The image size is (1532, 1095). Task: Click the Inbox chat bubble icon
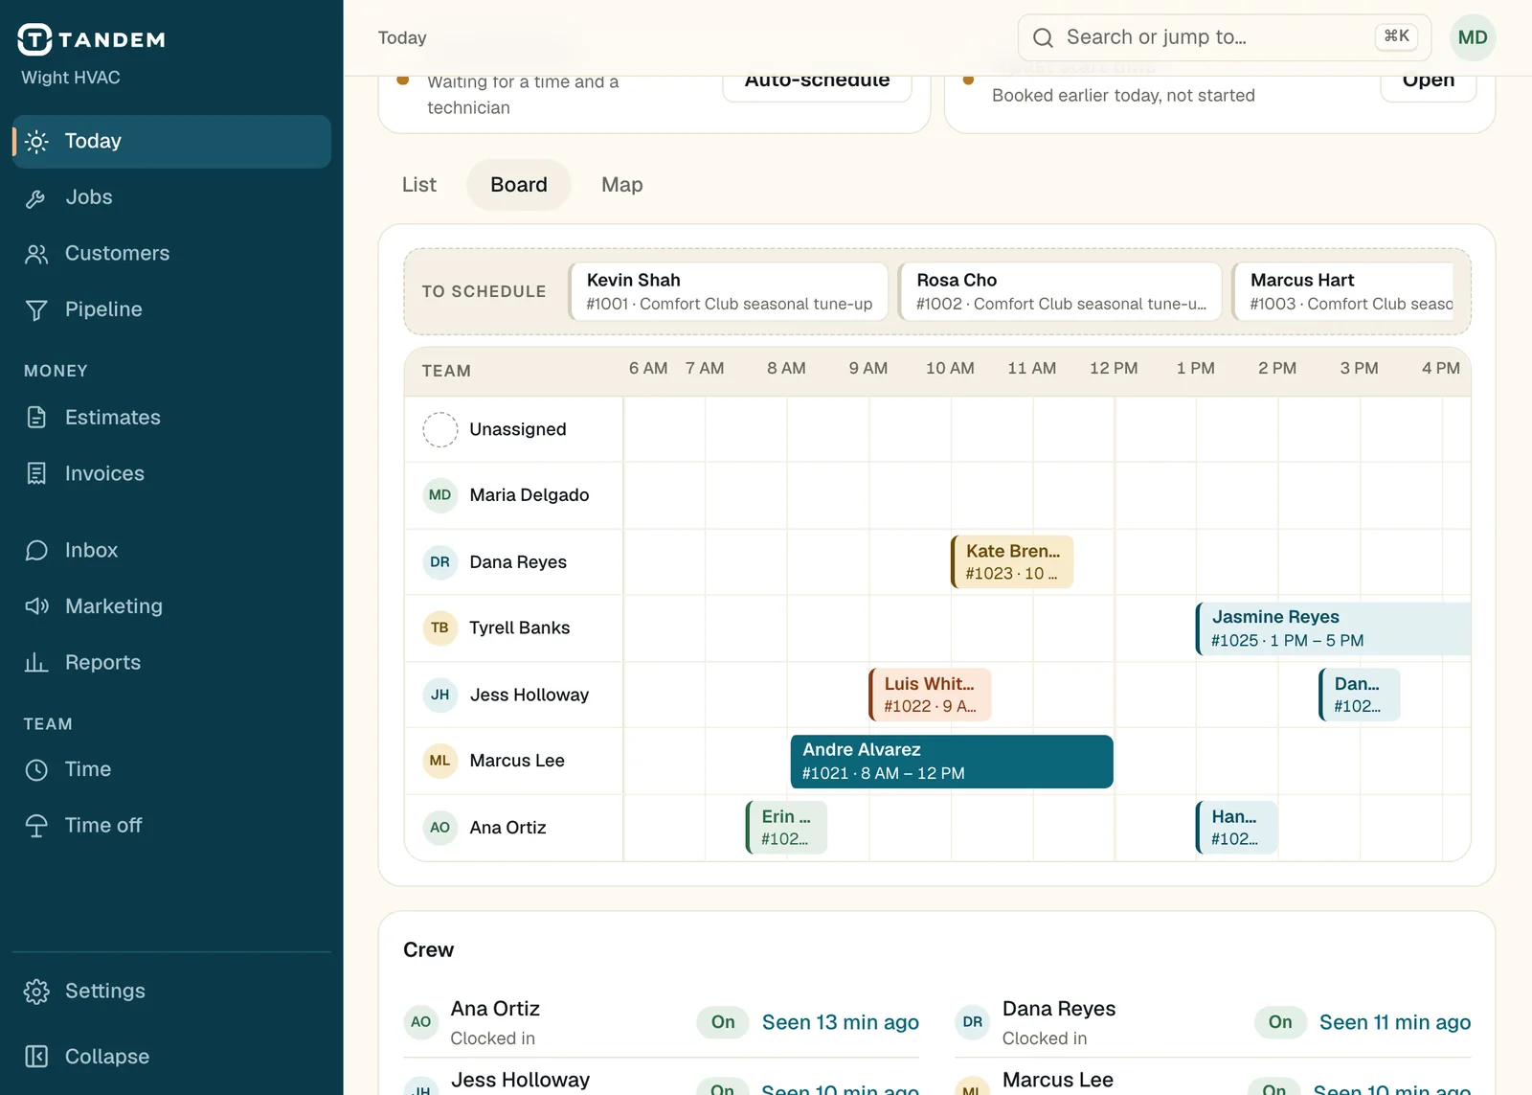coord(36,551)
